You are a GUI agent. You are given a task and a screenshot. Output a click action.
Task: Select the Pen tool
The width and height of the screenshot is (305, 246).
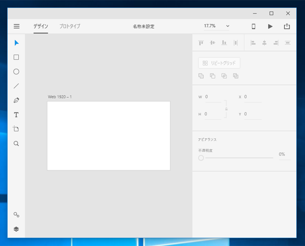coord(16,100)
